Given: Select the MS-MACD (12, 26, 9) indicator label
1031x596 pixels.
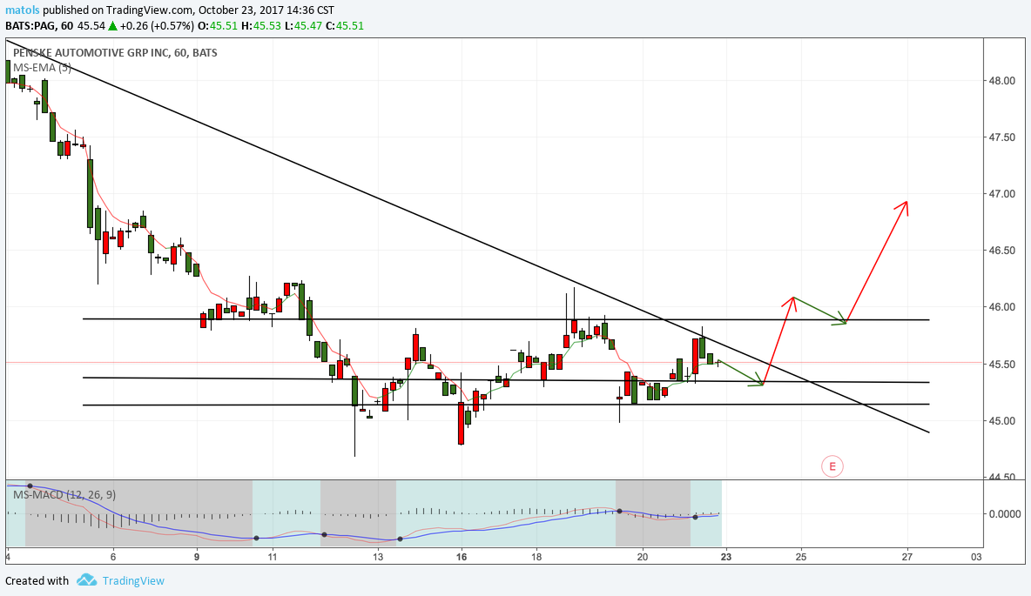Looking at the screenshot, I should [64, 495].
